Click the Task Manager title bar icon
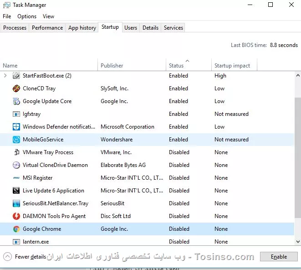Viewport: 301px width, 270px height. coord(6,5)
